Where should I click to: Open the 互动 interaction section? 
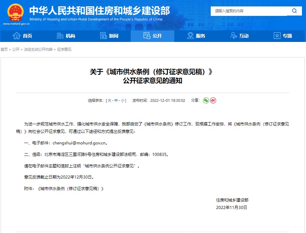pos(239,36)
